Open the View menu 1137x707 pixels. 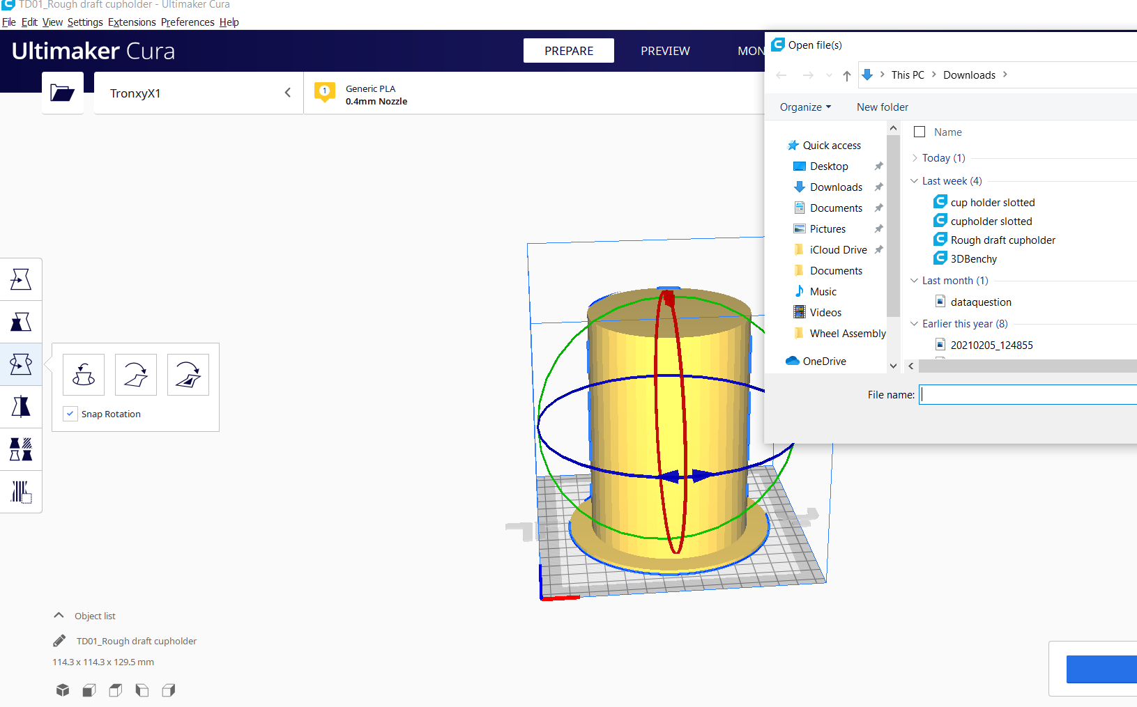tap(52, 22)
